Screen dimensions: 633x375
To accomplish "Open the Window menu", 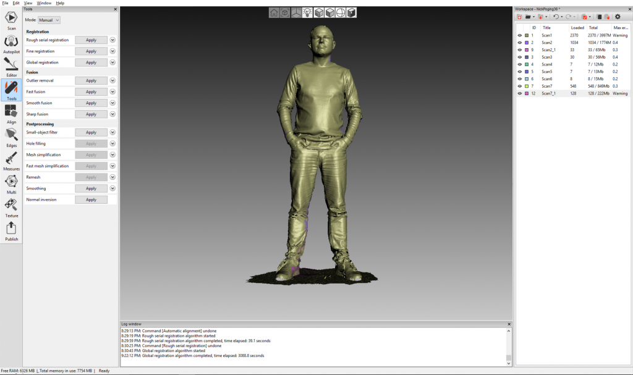I will (44, 3).
